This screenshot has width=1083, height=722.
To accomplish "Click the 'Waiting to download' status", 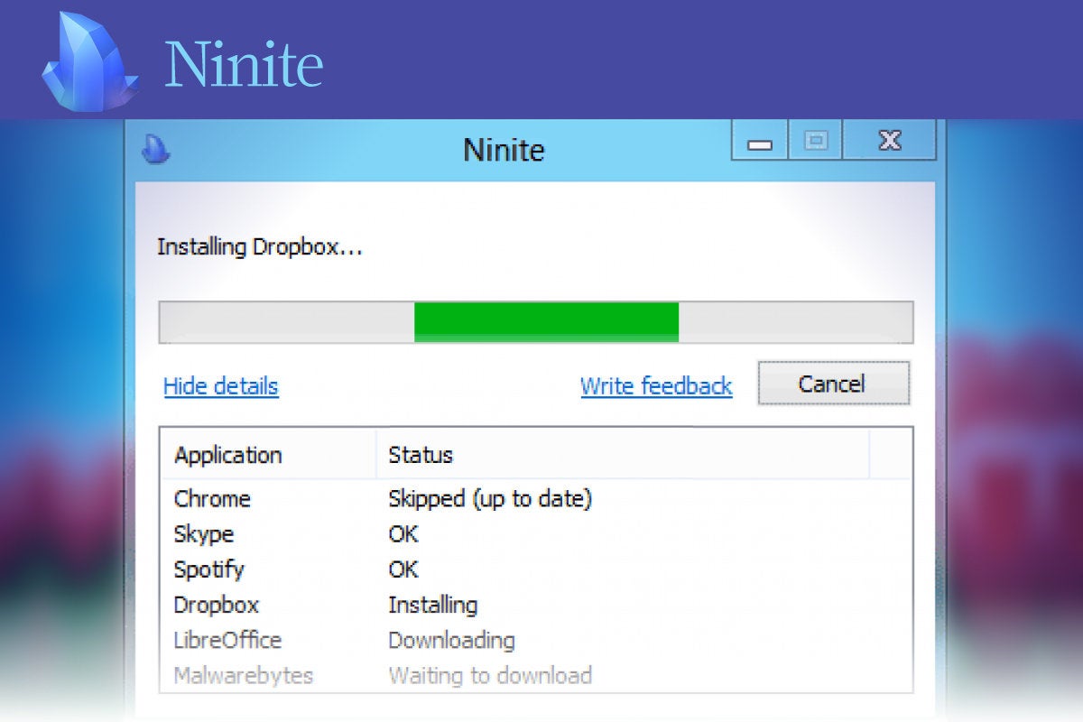I will point(490,675).
